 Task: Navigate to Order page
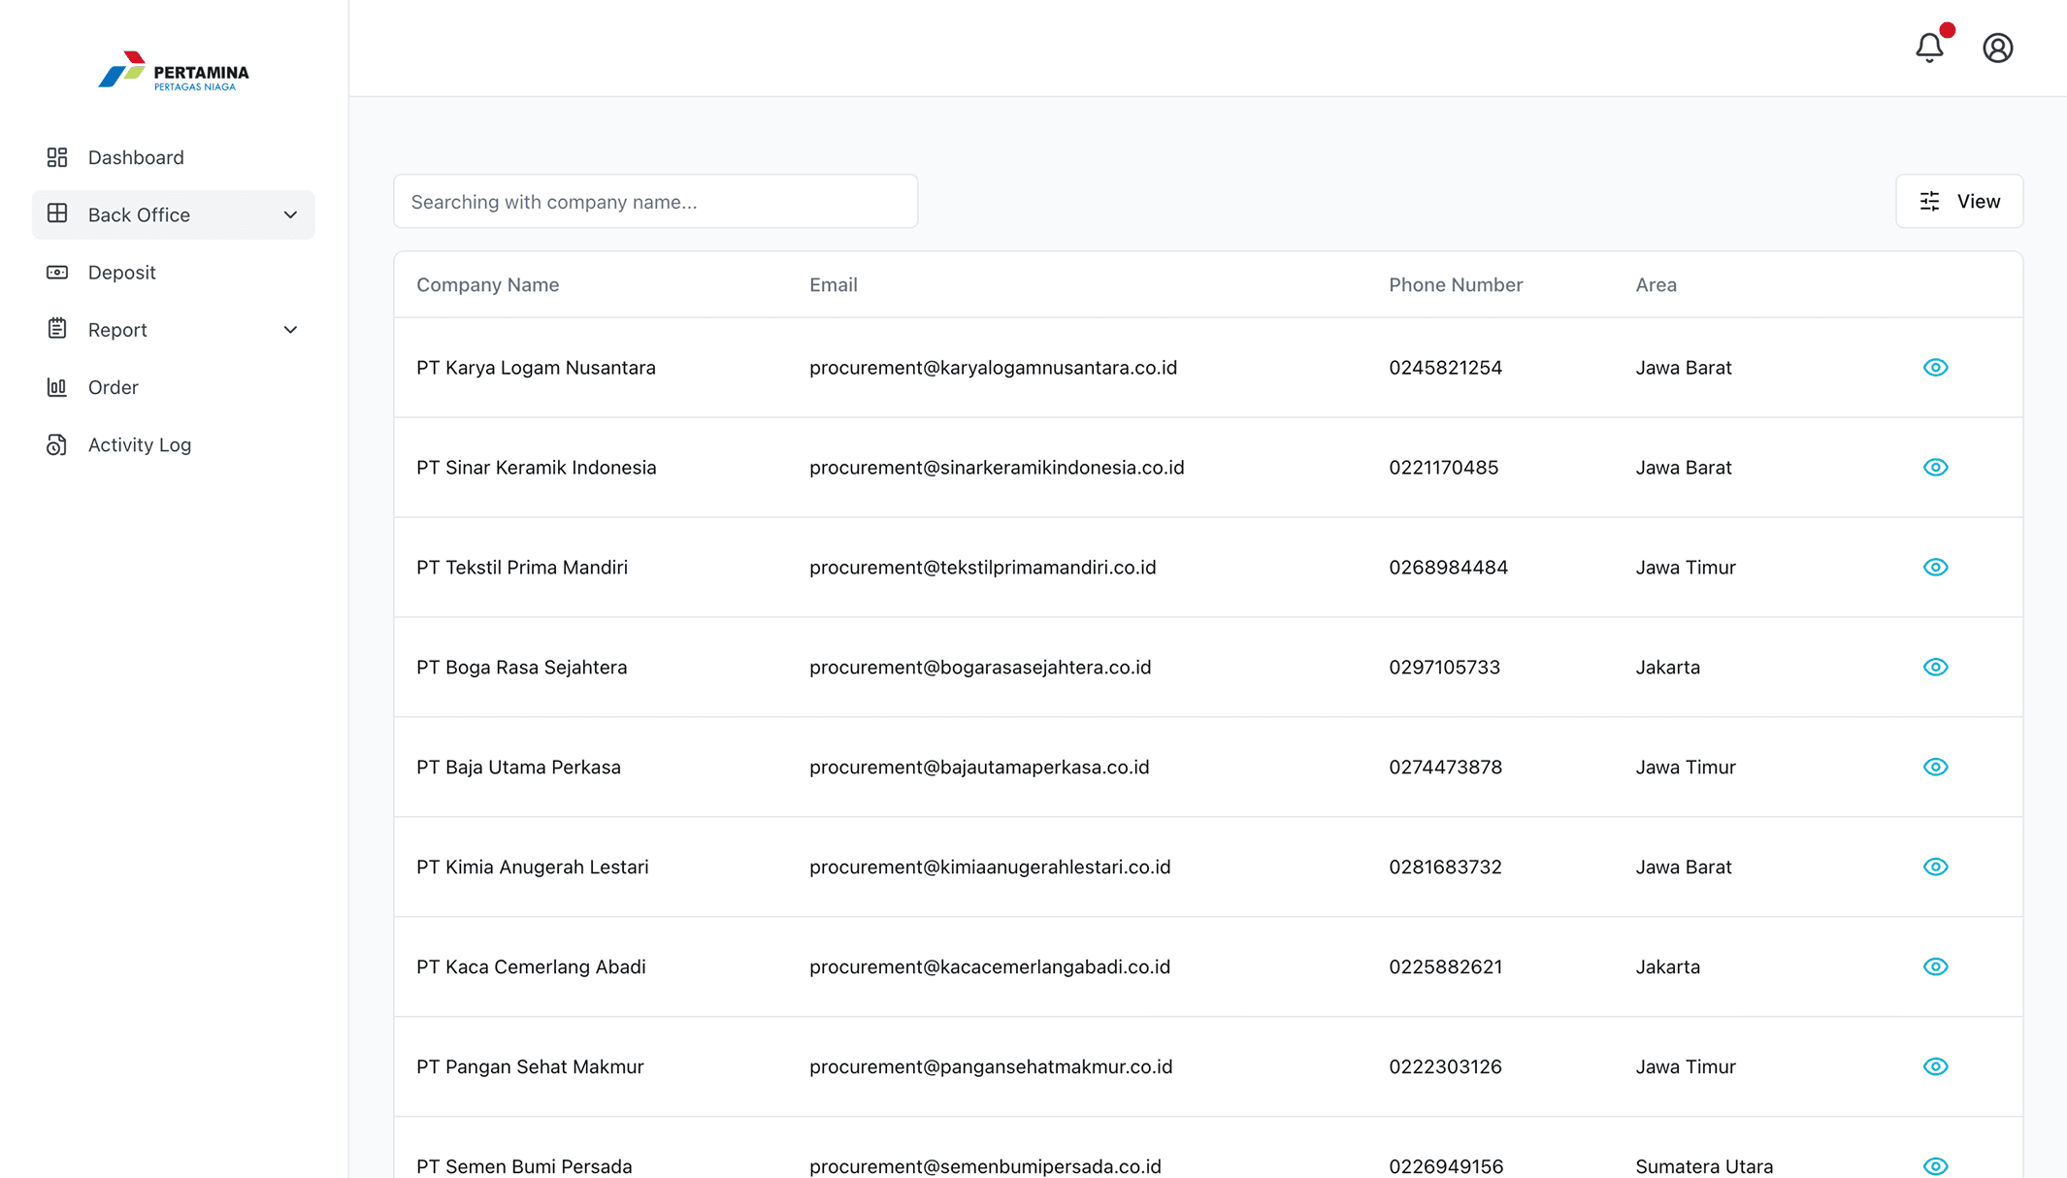174,387
